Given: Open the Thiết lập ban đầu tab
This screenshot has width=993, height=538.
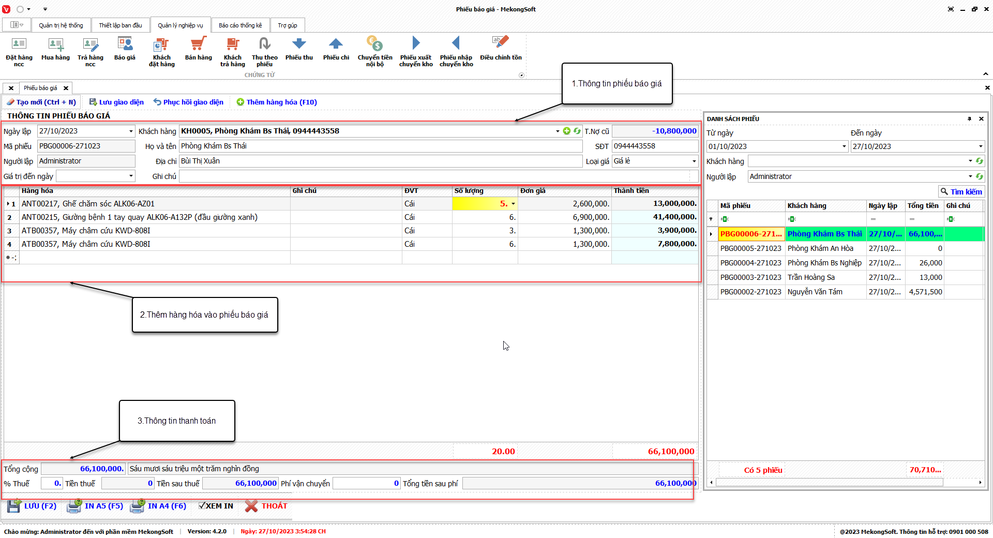Looking at the screenshot, I should (x=120, y=25).
